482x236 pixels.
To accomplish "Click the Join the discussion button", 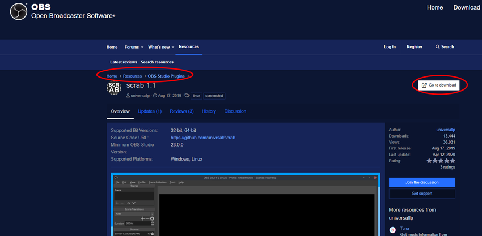I will coord(422,182).
